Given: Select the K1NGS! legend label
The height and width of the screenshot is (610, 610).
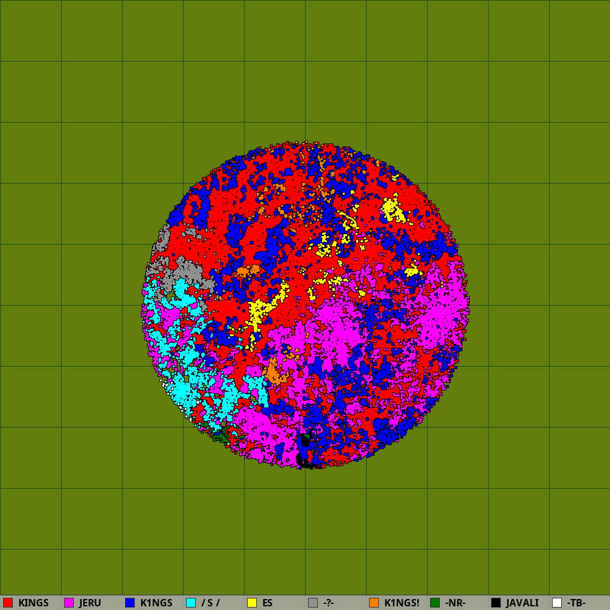Looking at the screenshot, I should click(x=402, y=603).
